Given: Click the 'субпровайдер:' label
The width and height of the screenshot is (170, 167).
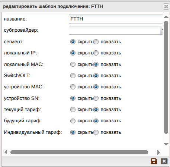Looking at the screenshot, I should click(x=21, y=30).
